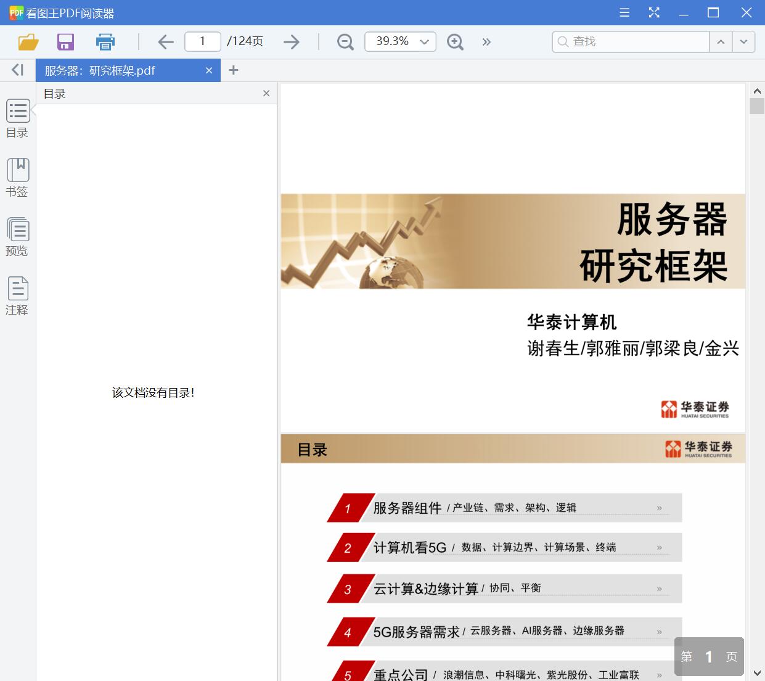Viewport: 765px width, 681px height.
Task: Open contents entry 4 5G服务器需求
Action: click(504, 632)
